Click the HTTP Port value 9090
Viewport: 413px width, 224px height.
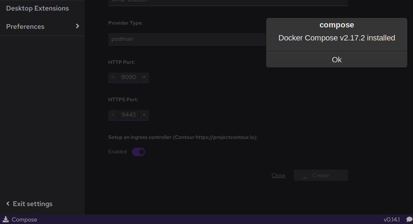(x=129, y=77)
